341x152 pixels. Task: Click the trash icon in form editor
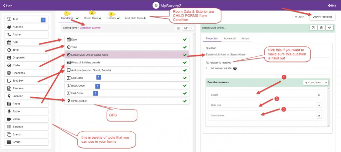pos(178,29)
